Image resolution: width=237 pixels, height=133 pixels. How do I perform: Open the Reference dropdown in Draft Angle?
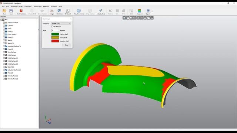pyautogui.click(x=61, y=24)
